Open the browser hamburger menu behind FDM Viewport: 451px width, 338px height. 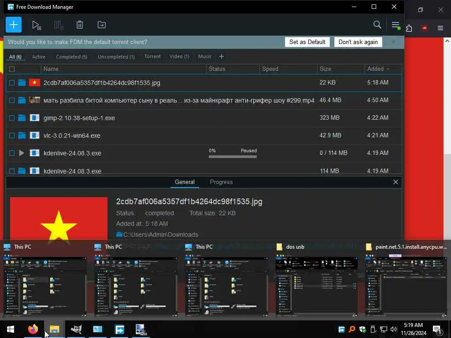(440, 28)
